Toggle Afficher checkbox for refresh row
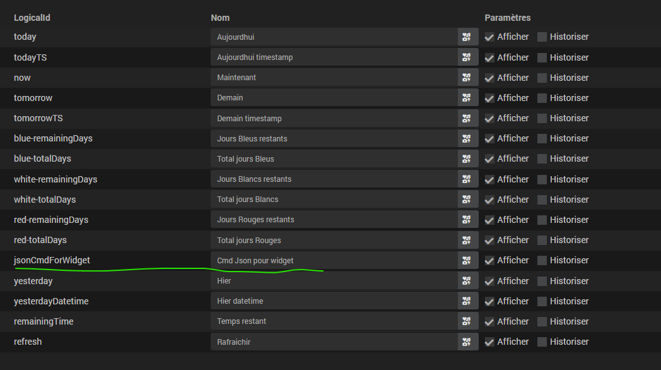This screenshot has width=661, height=370. click(x=489, y=342)
